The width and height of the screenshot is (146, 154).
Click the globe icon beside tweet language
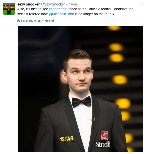[x=19, y=21]
